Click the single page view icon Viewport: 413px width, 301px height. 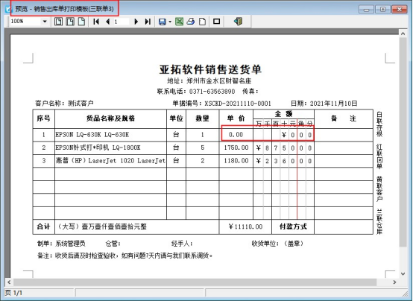[x=82, y=22]
